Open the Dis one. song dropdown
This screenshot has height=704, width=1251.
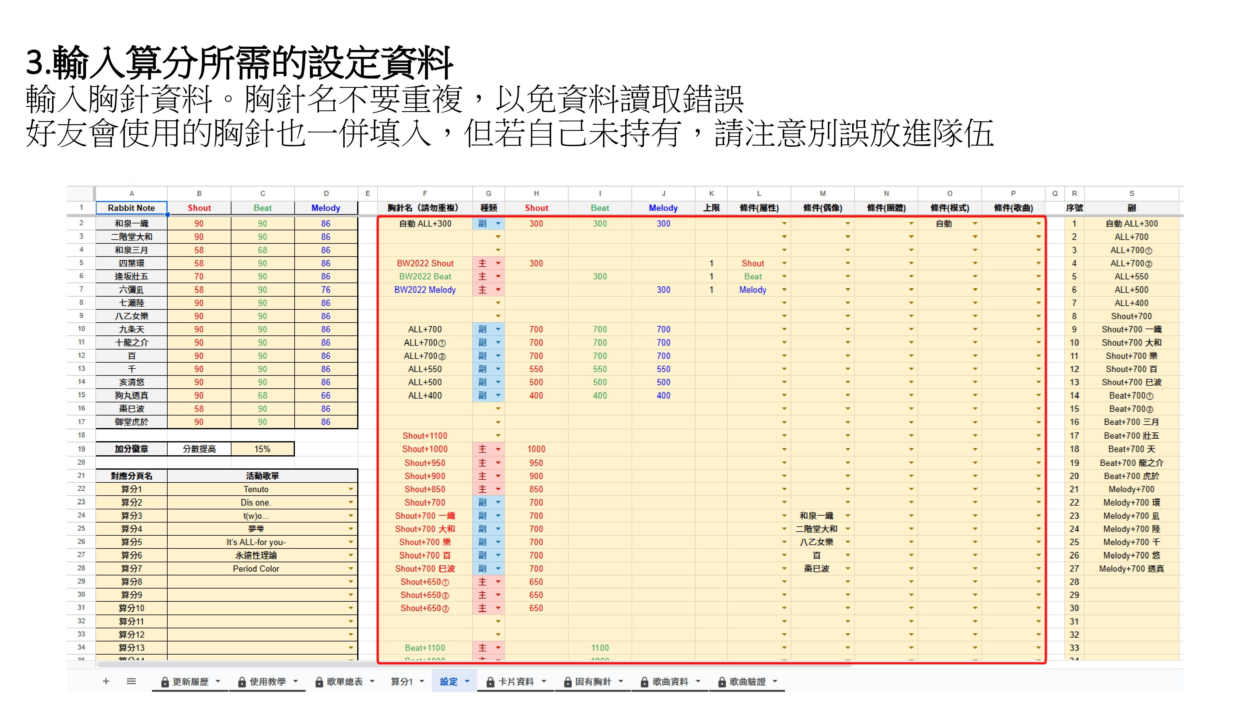[351, 502]
